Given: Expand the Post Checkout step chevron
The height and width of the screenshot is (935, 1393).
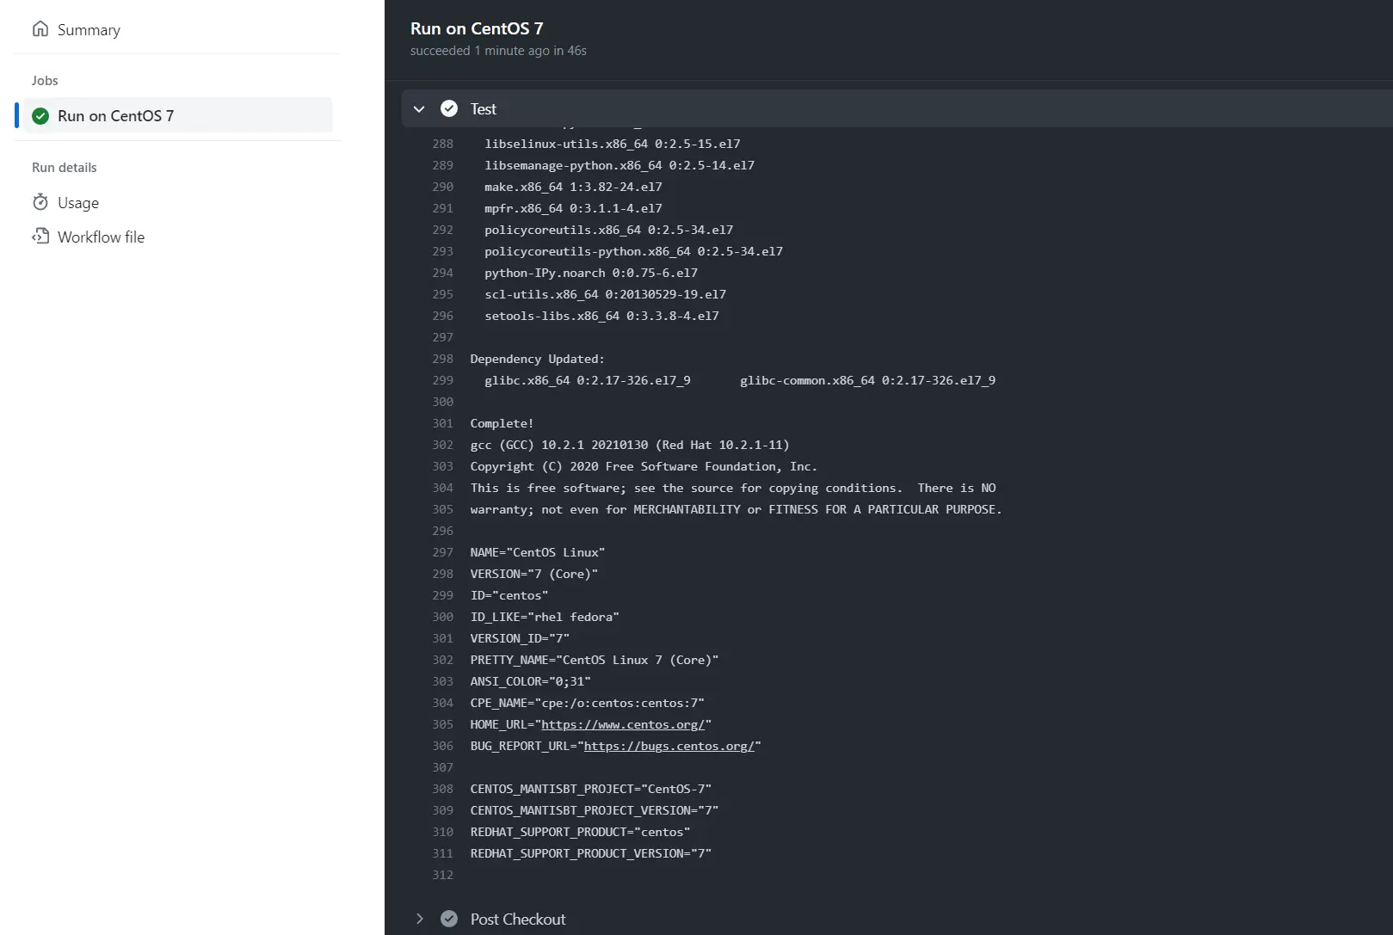Looking at the screenshot, I should (419, 919).
